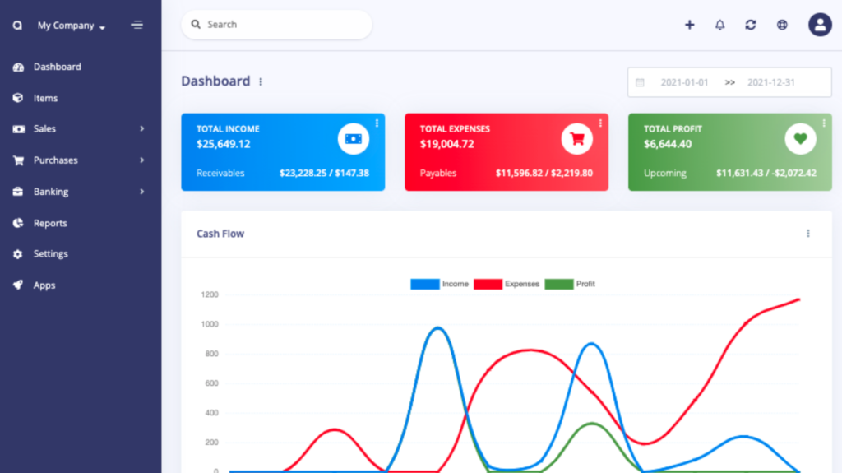The height and width of the screenshot is (473, 842).
Task: Click the Reports pie chart icon
Action: pos(18,223)
